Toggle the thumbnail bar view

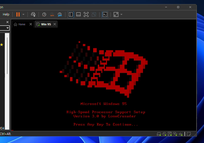click(78, 14)
